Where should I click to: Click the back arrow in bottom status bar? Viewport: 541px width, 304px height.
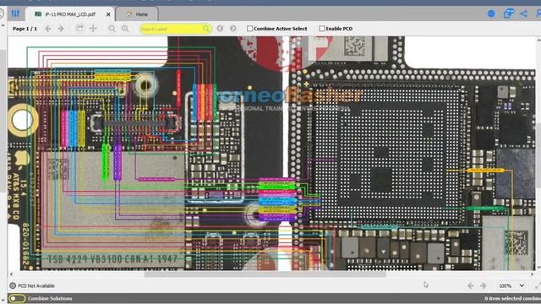pos(470,285)
